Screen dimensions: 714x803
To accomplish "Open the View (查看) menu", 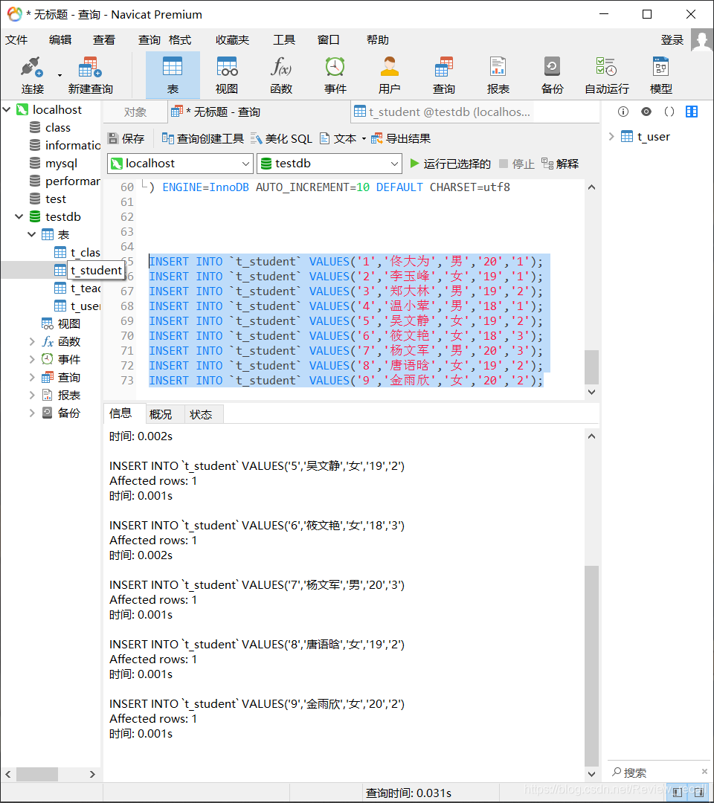I will pos(104,40).
